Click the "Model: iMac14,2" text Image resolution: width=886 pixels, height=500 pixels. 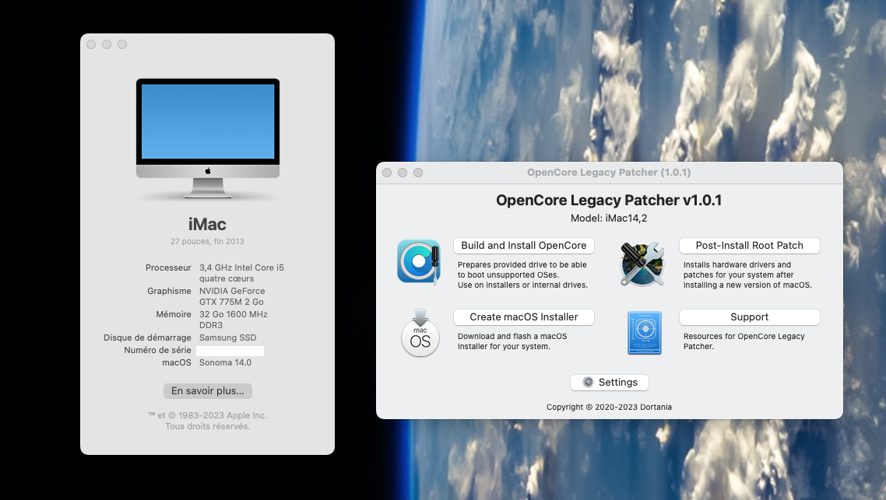[609, 218]
